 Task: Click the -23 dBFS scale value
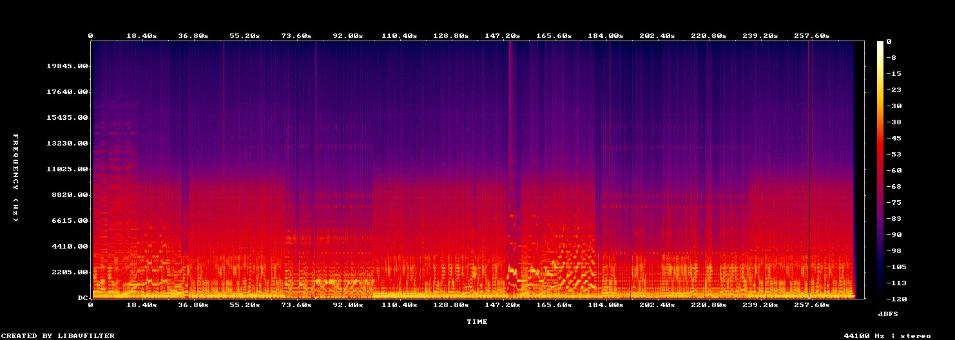pyautogui.click(x=893, y=90)
